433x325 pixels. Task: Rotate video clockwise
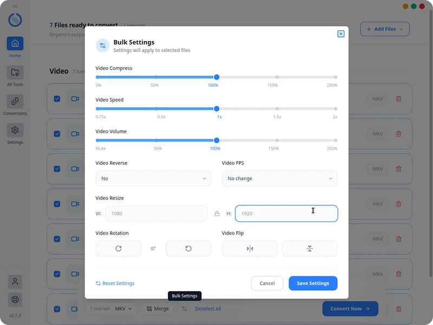119,249
